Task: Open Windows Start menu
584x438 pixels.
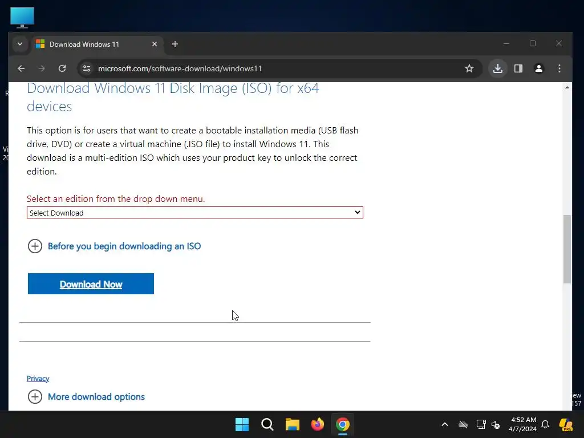Action: [242, 424]
